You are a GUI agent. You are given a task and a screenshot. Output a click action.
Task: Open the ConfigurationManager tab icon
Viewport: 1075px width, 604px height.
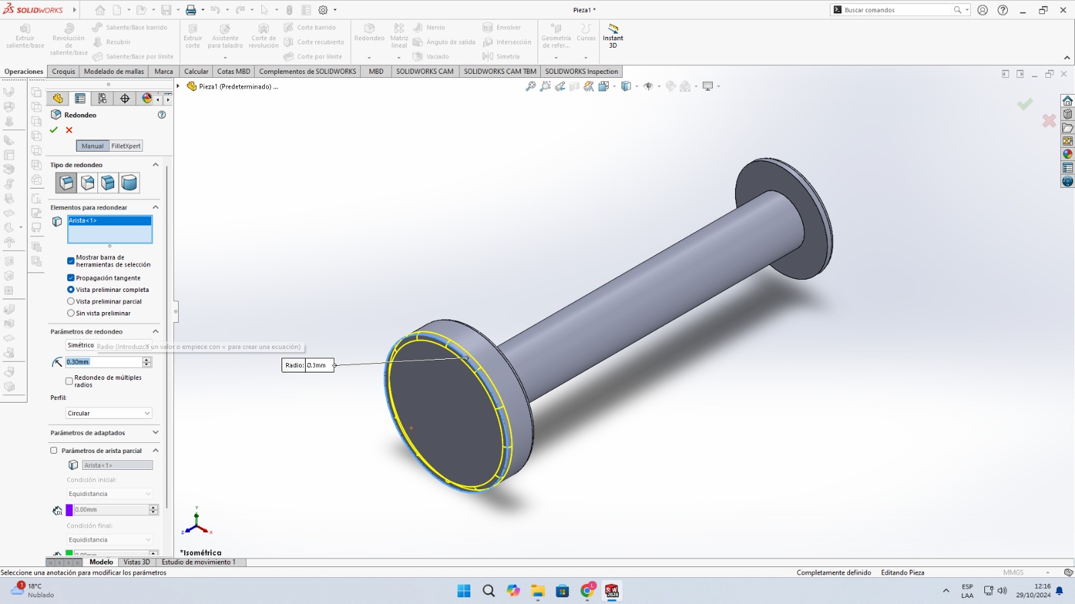coord(102,99)
